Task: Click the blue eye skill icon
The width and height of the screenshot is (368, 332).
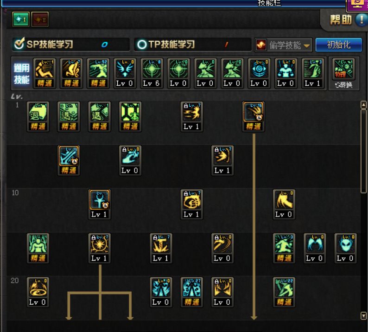Action: (259, 69)
